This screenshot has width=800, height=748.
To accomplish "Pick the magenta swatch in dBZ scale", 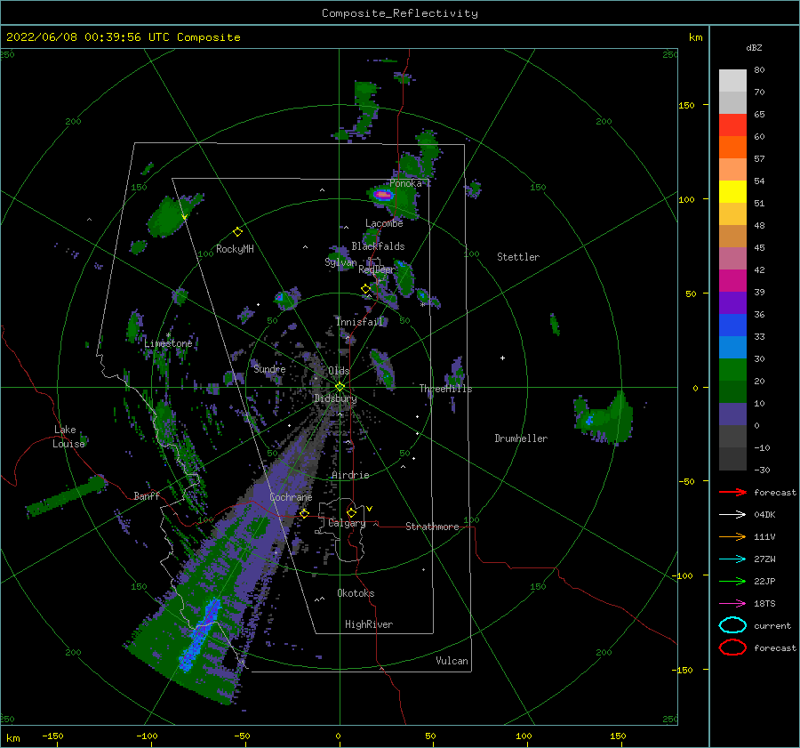I will (732, 281).
